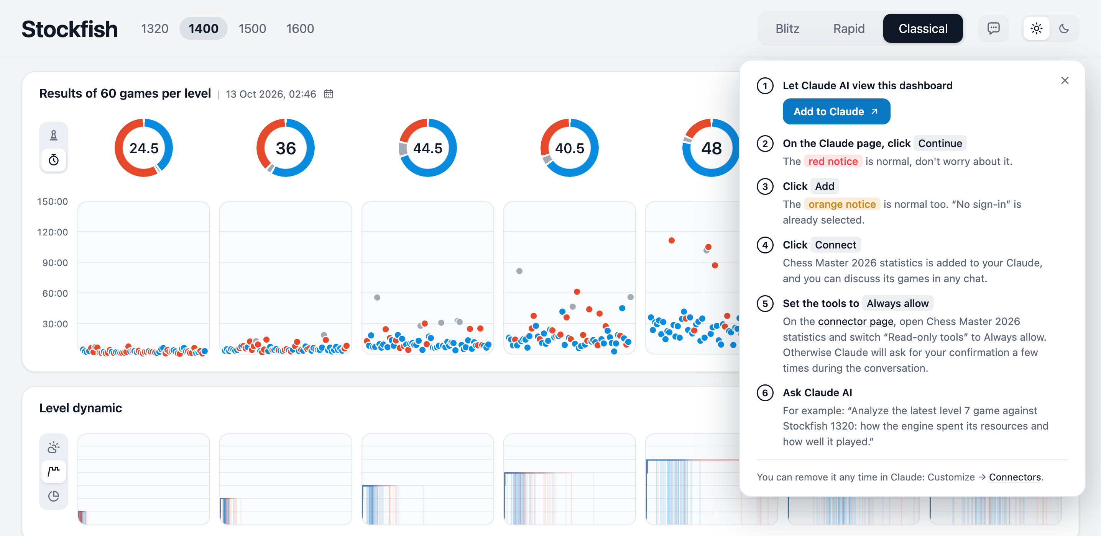Select the step line chart icon

(x=53, y=471)
